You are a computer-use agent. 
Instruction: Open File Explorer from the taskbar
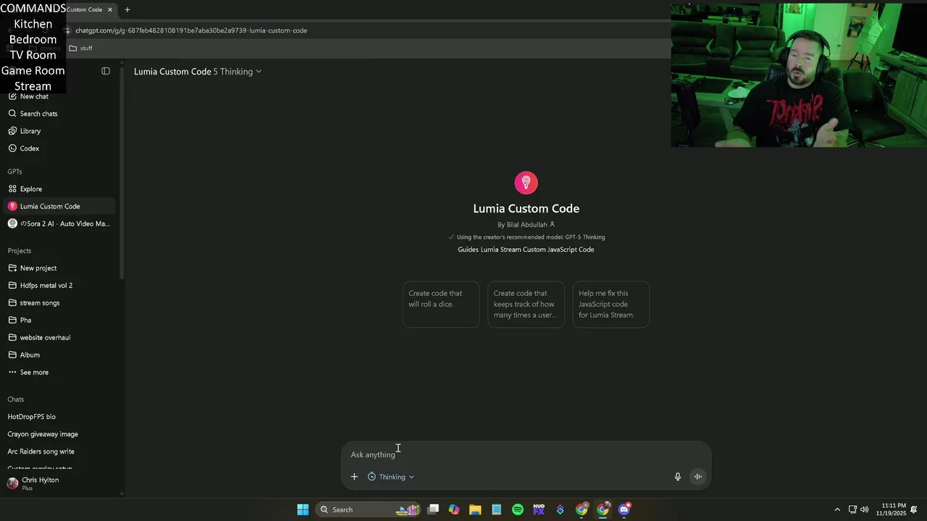point(475,509)
